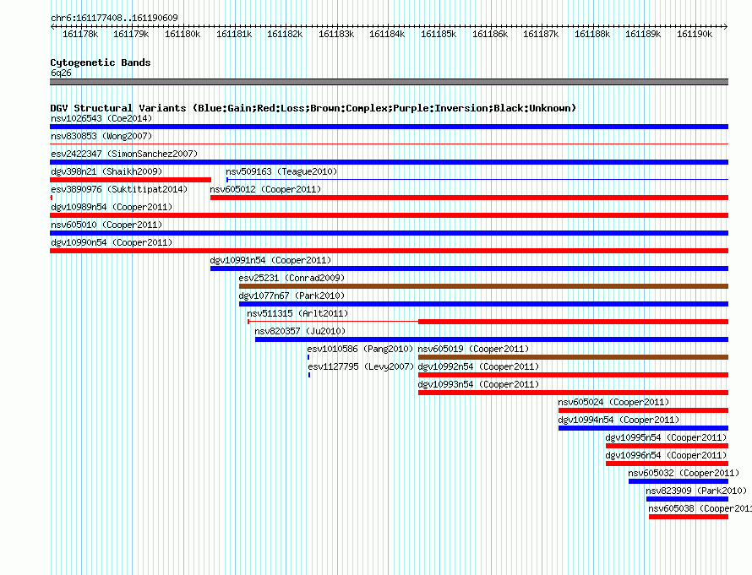Open variant label dgv1077n67 (Park2010)

[292, 296]
